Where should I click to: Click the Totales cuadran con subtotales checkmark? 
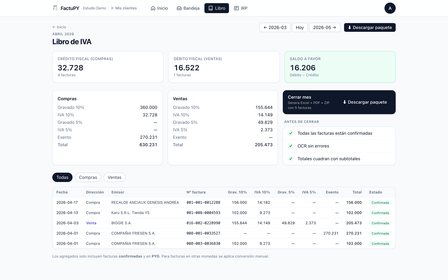pos(291,159)
